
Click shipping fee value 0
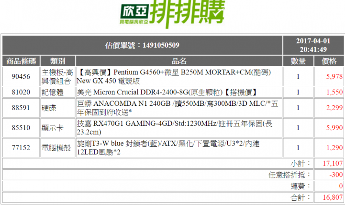[x=341, y=186]
